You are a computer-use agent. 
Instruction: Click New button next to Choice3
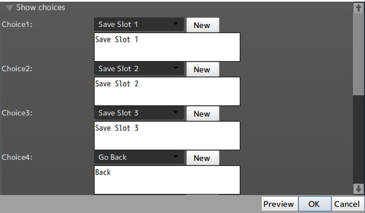[x=202, y=114]
